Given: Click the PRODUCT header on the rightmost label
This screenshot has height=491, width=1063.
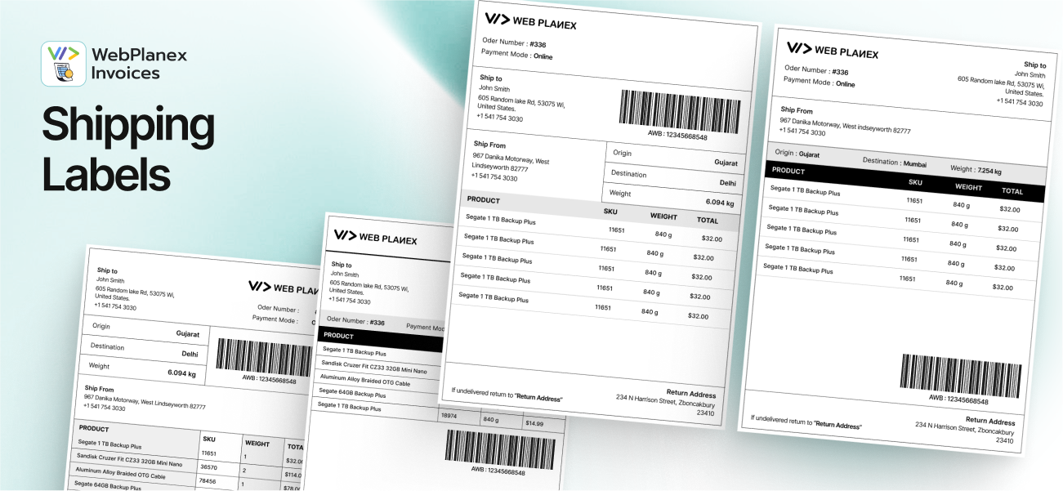Looking at the screenshot, I should [x=788, y=171].
